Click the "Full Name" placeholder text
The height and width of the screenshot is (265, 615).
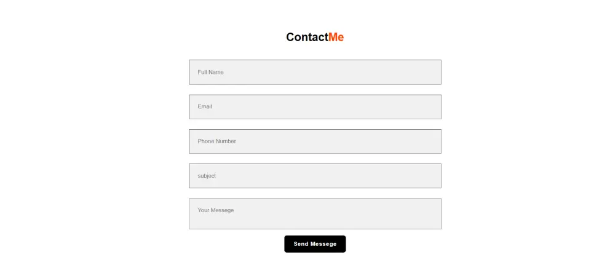(210, 72)
